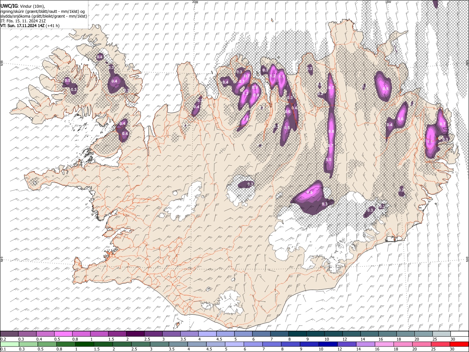
Task: Click the pale green 0.1 swatch in the bottom legend row
Action: [x=9, y=344]
